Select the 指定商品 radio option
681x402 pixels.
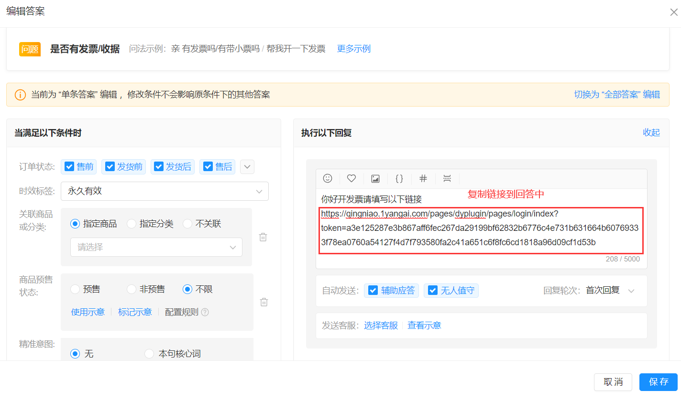coord(75,224)
